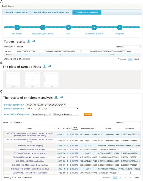Share the Targets results
This screenshot has height=181, width=143.
[x=34, y=41]
